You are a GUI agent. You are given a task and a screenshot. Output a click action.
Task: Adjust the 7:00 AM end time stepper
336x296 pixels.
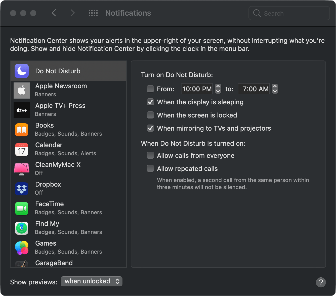coord(275,89)
